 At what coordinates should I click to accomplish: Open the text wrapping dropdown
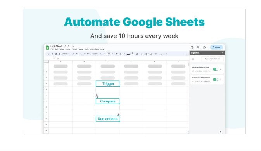pyautogui.click(x=157, y=54)
